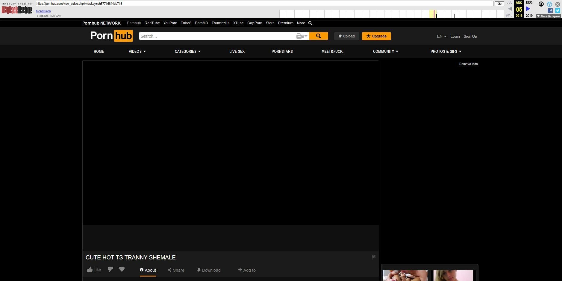Click the Wayback Machine logo
This screenshot has height=281, width=562.
17,9
